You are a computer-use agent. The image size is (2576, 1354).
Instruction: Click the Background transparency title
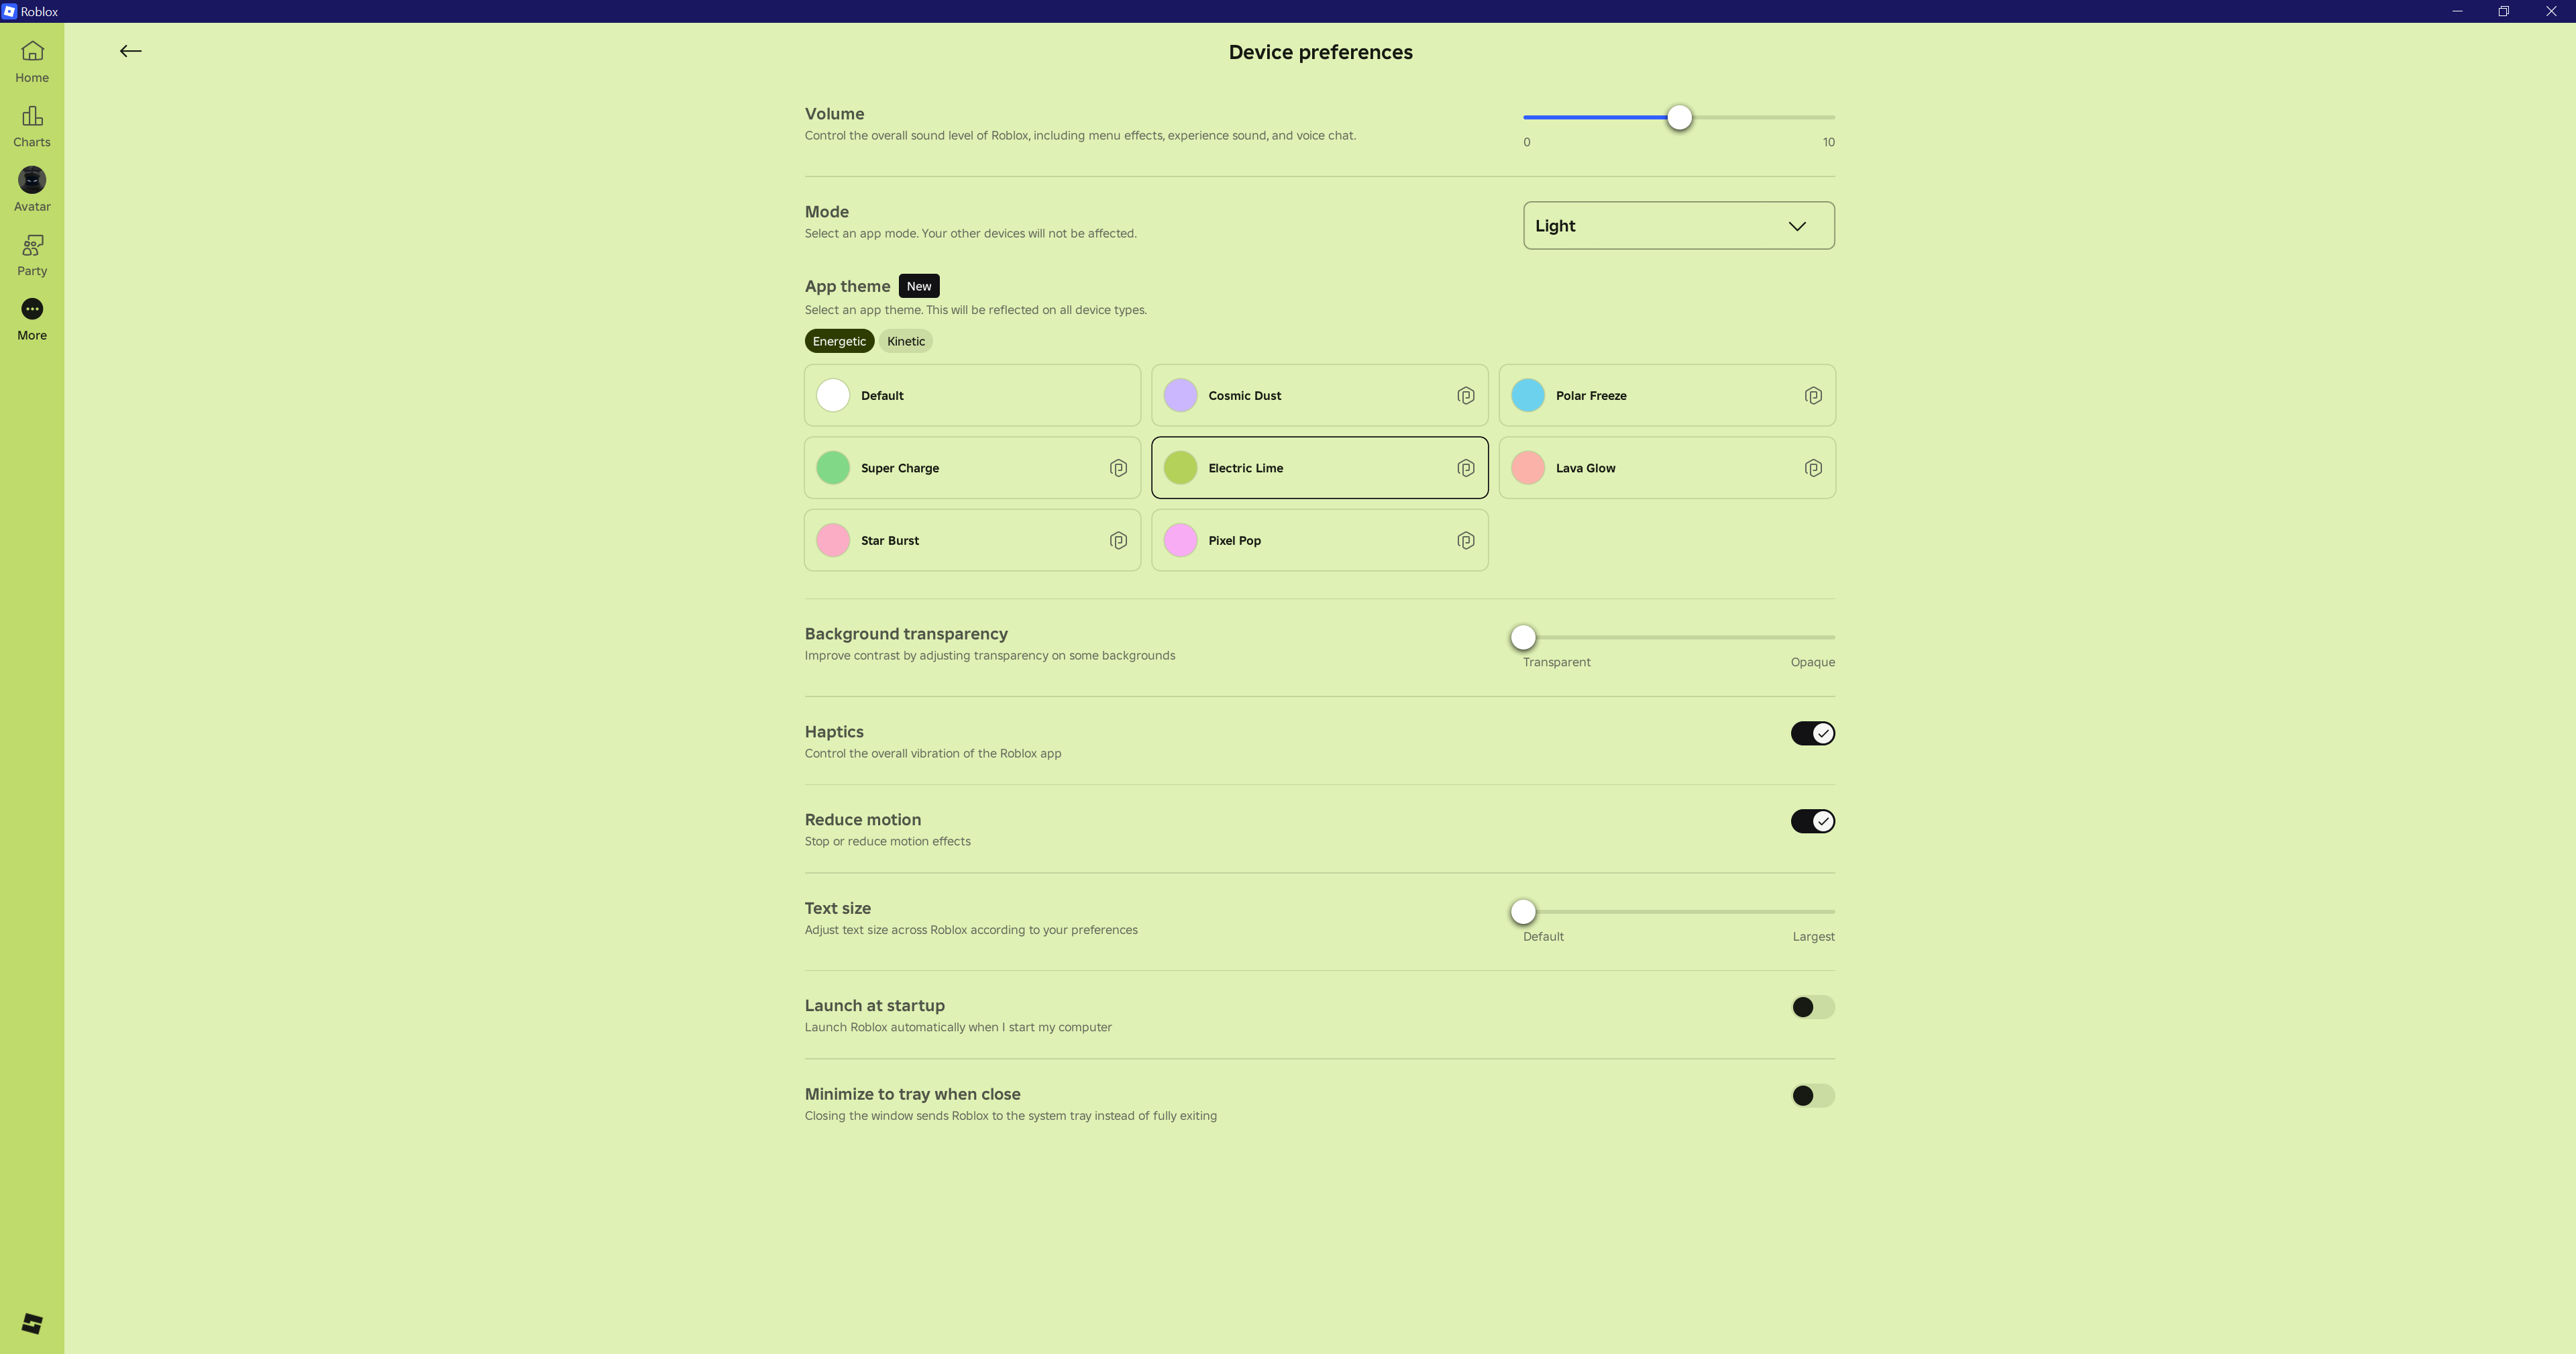906,634
